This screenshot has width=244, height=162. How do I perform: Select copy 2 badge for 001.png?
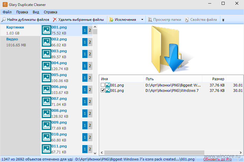pos(90,30)
